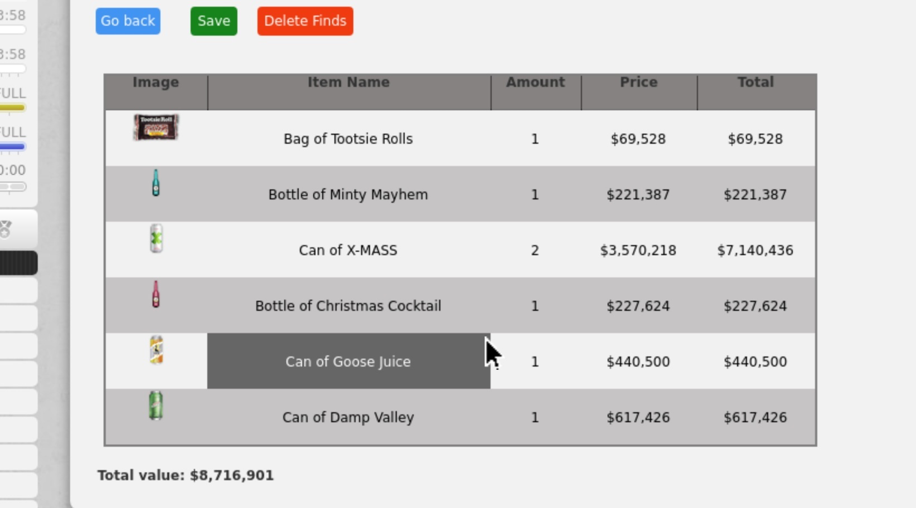The image size is (916, 508).
Task: Click the Total column header
Action: click(755, 82)
